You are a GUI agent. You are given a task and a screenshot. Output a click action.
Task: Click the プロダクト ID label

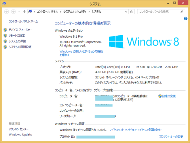67,137
